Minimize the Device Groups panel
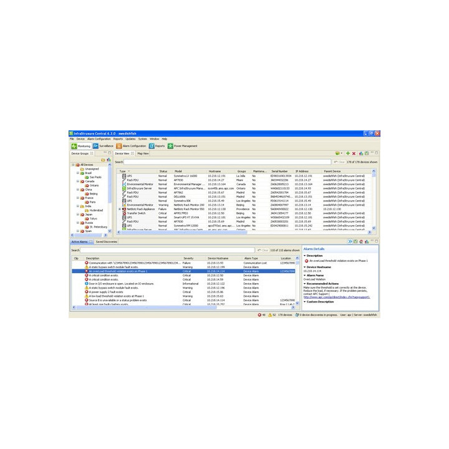 point(105,153)
